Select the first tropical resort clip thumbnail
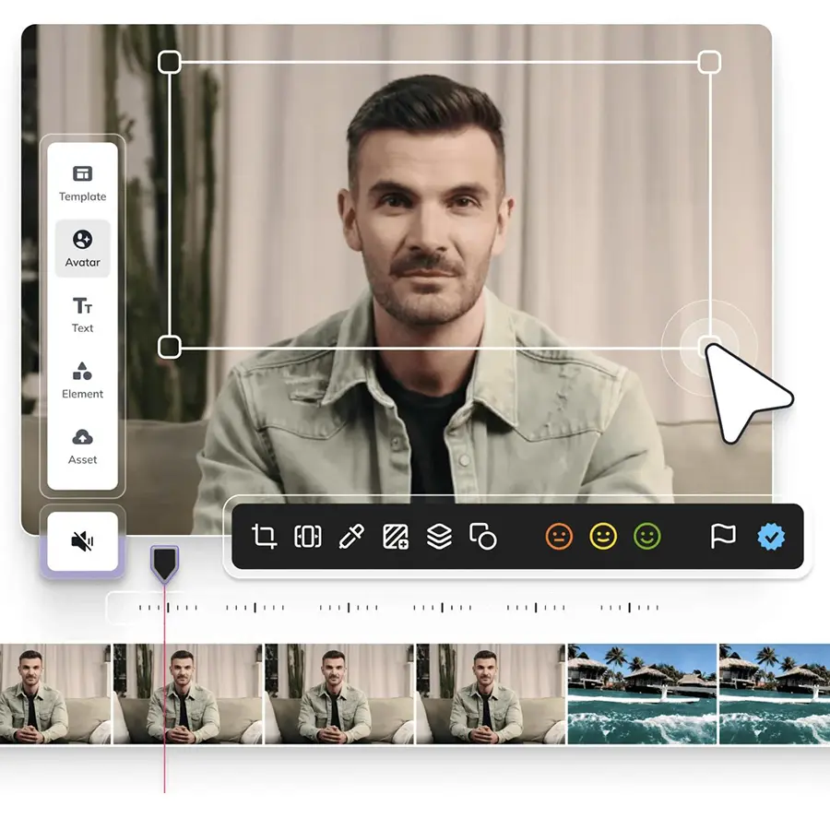 [642, 694]
